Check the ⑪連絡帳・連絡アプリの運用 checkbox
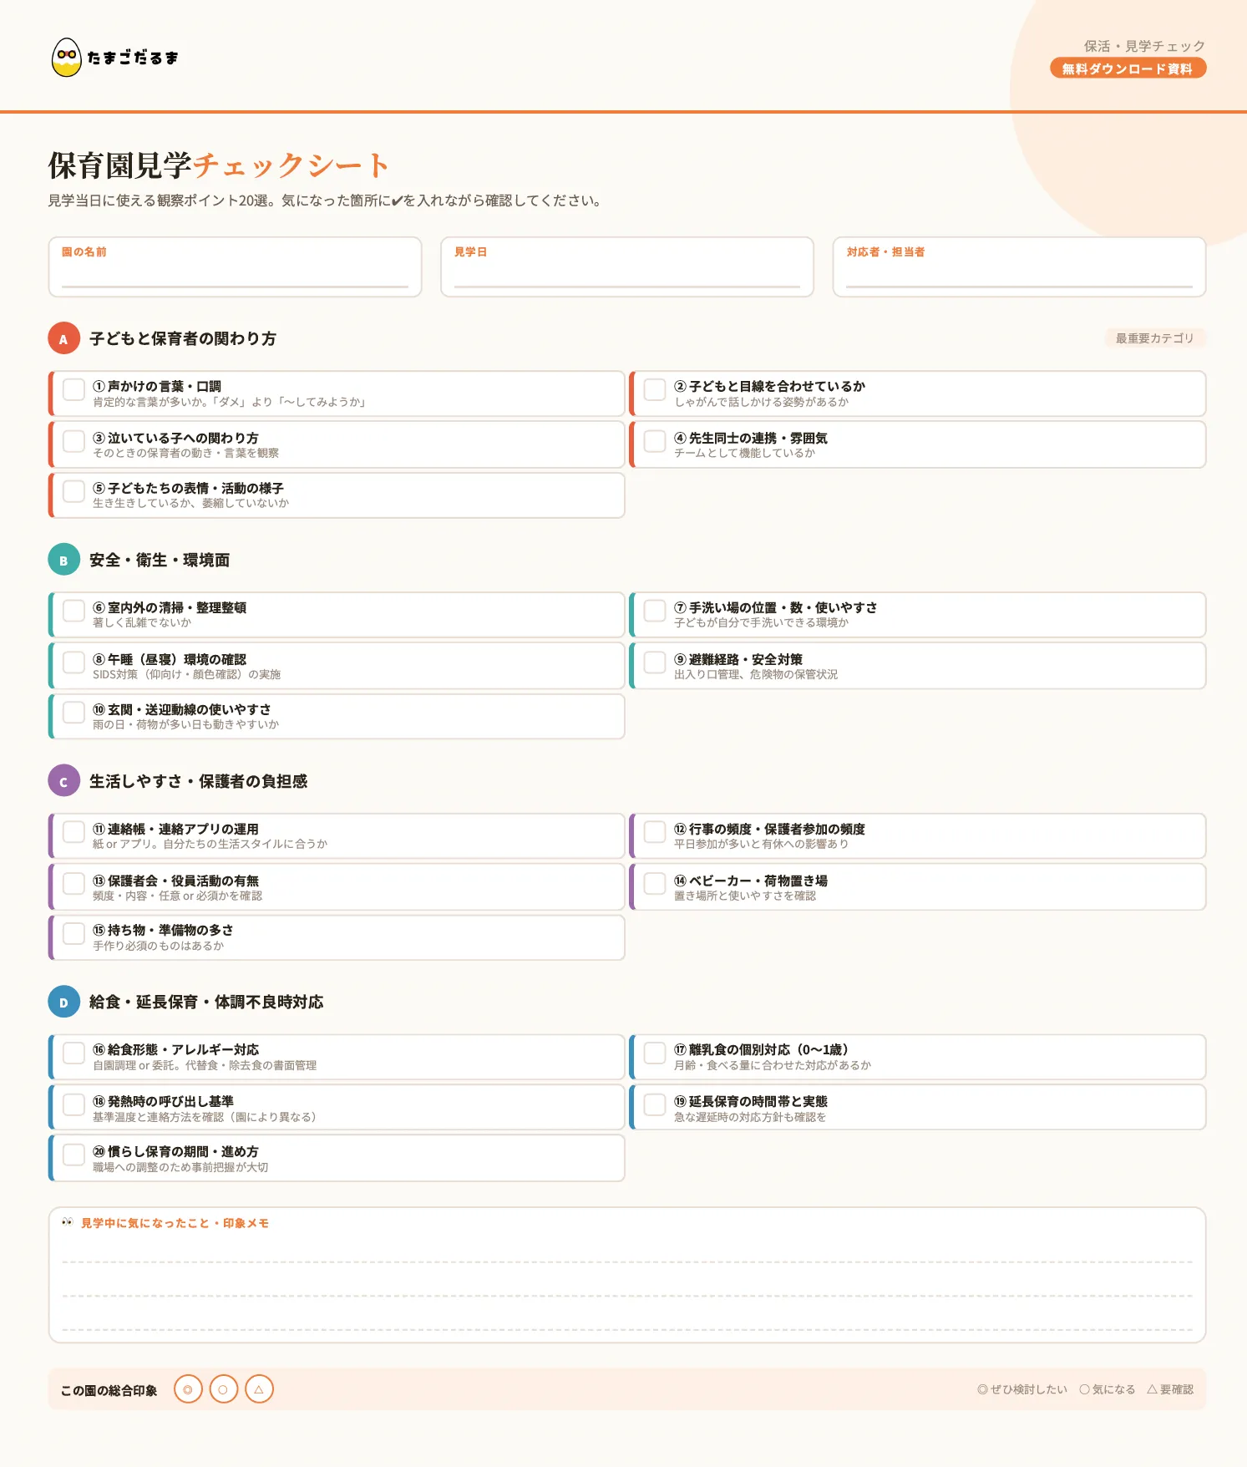The image size is (1247, 1467). click(74, 832)
